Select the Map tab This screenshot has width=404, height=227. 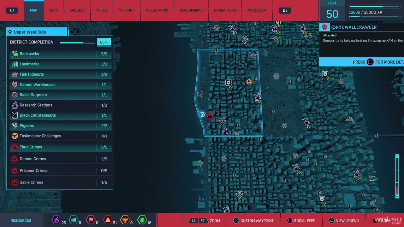click(x=33, y=10)
